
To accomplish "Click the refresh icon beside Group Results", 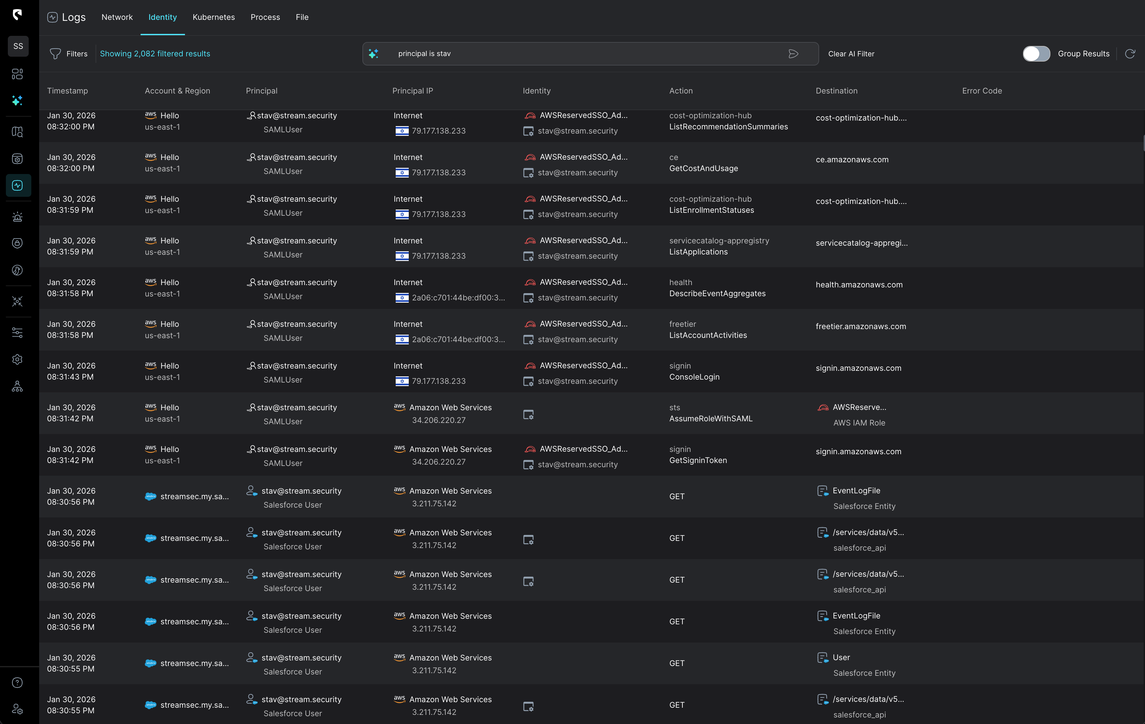I will click(x=1130, y=54).
